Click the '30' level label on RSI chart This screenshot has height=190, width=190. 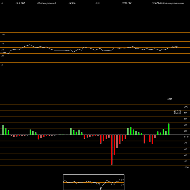3,56
